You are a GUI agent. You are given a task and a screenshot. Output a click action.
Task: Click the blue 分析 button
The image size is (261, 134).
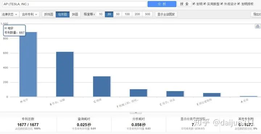click(x=162, y=4)
